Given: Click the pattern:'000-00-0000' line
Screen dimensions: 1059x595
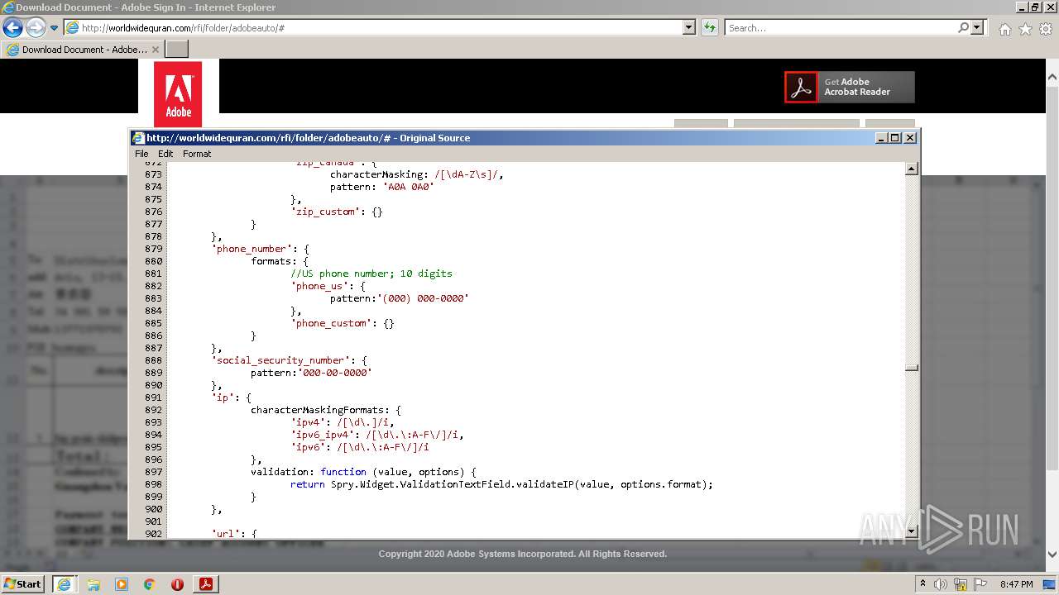Looking at the screenshot, I should [x=311, y=373].
